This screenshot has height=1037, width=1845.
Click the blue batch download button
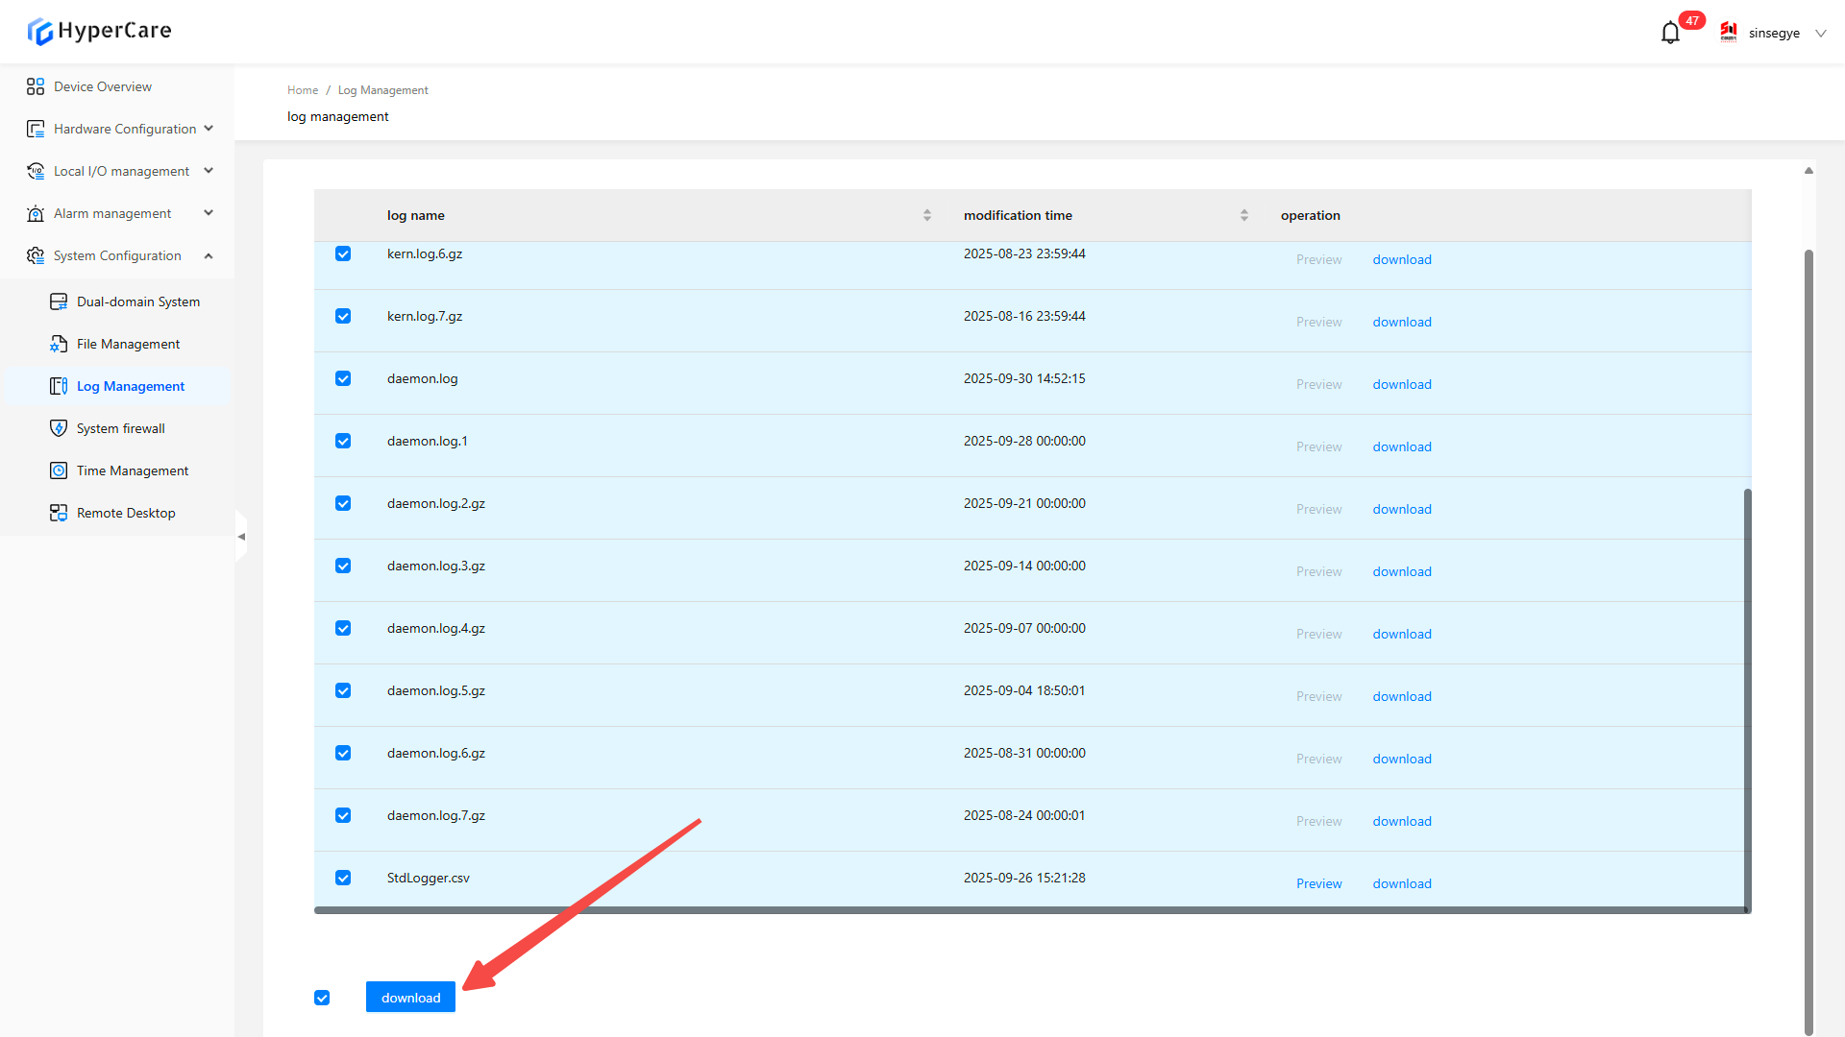pos(410,998)
